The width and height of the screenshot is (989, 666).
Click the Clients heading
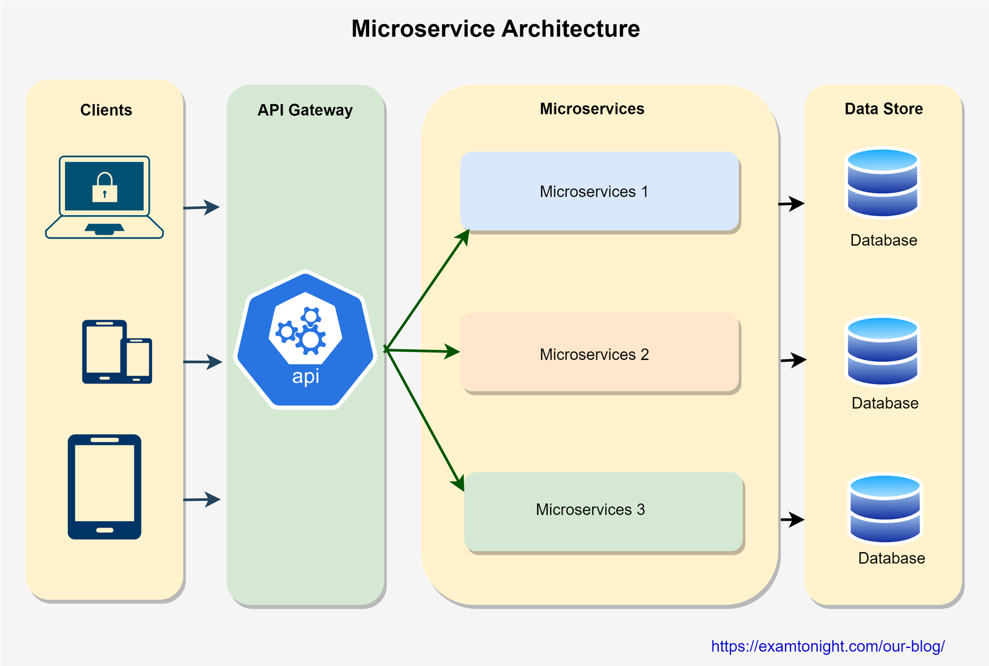pyautogui.click(x=106, y=110)
